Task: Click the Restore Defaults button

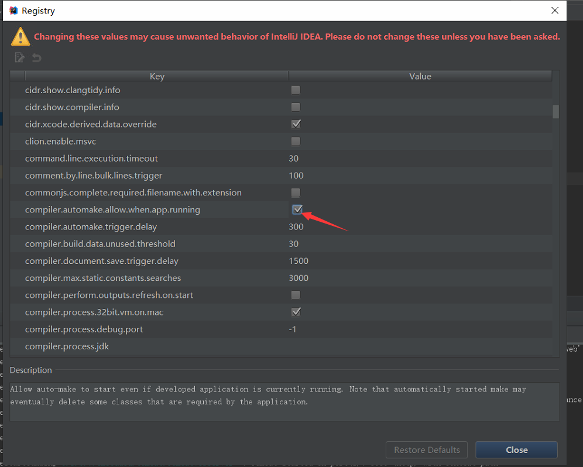Action: [427, 450]
